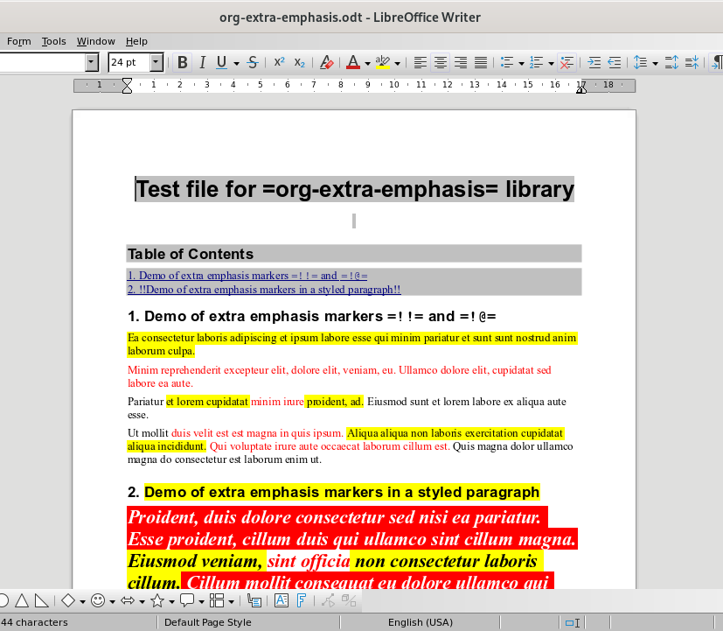Image resolution: width=723 pixels, height=631 pixels.
Task: Toggle Italic formatting
Action: coord(203,62)
